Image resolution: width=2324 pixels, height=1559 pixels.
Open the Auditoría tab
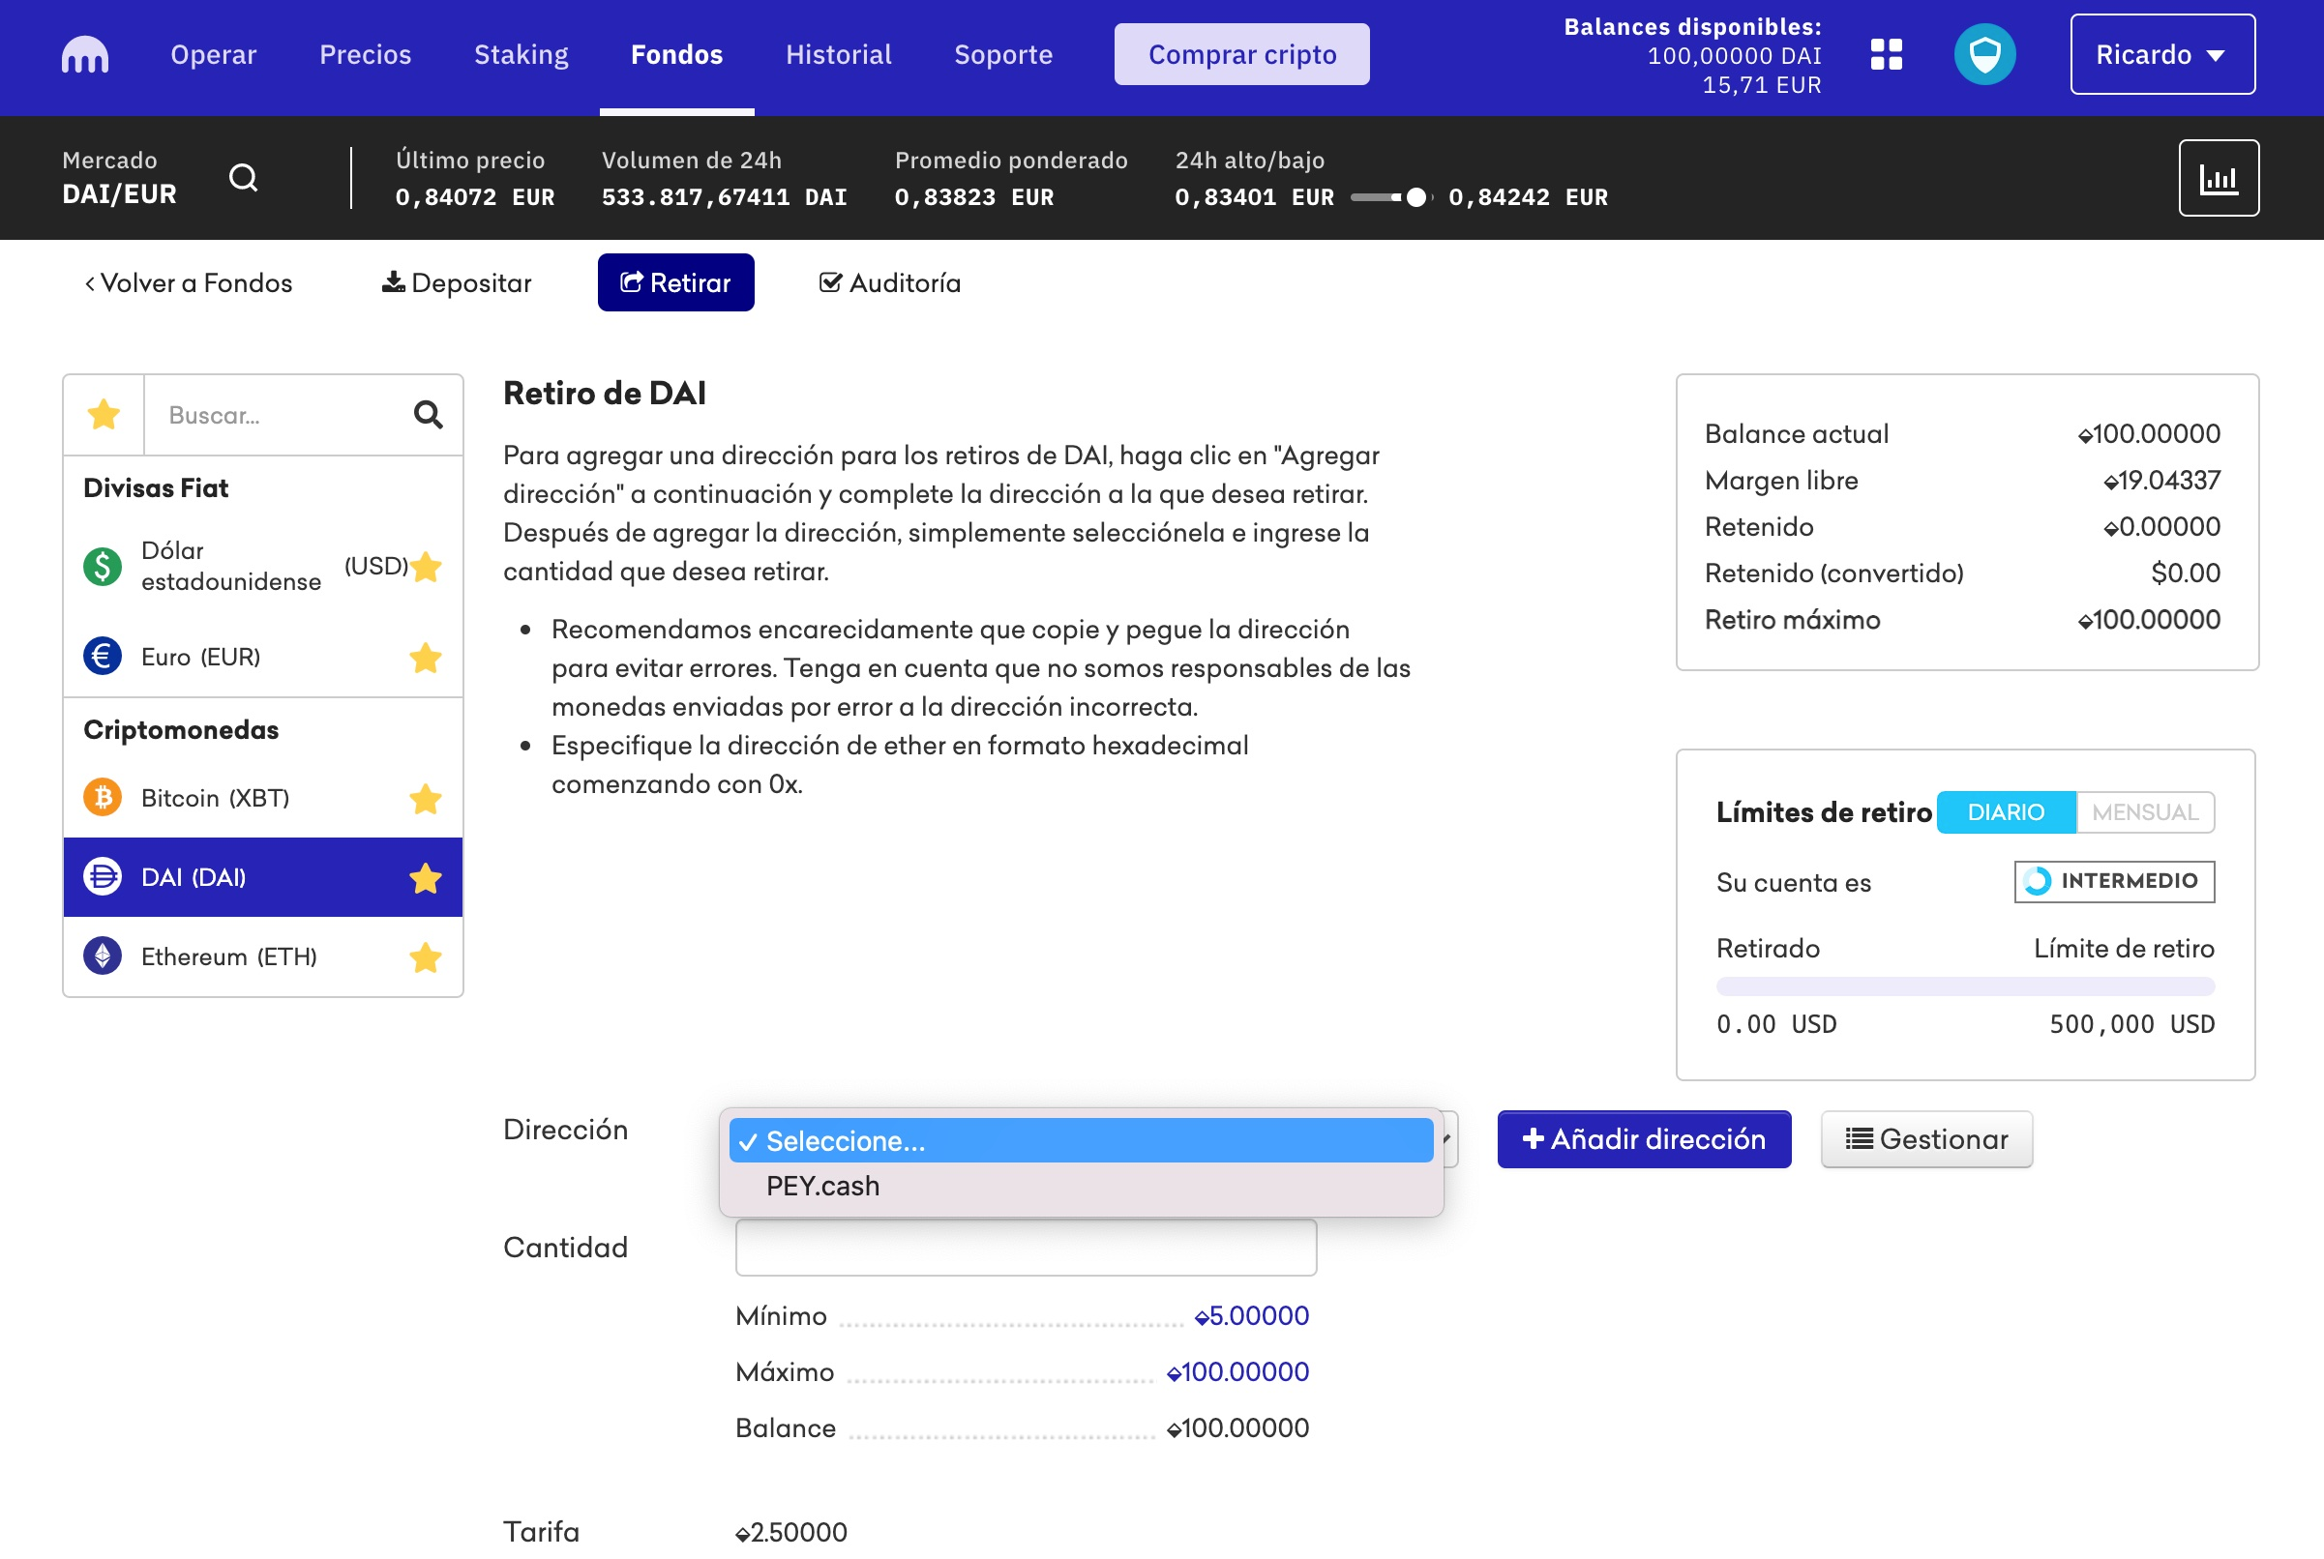[889, 283]
